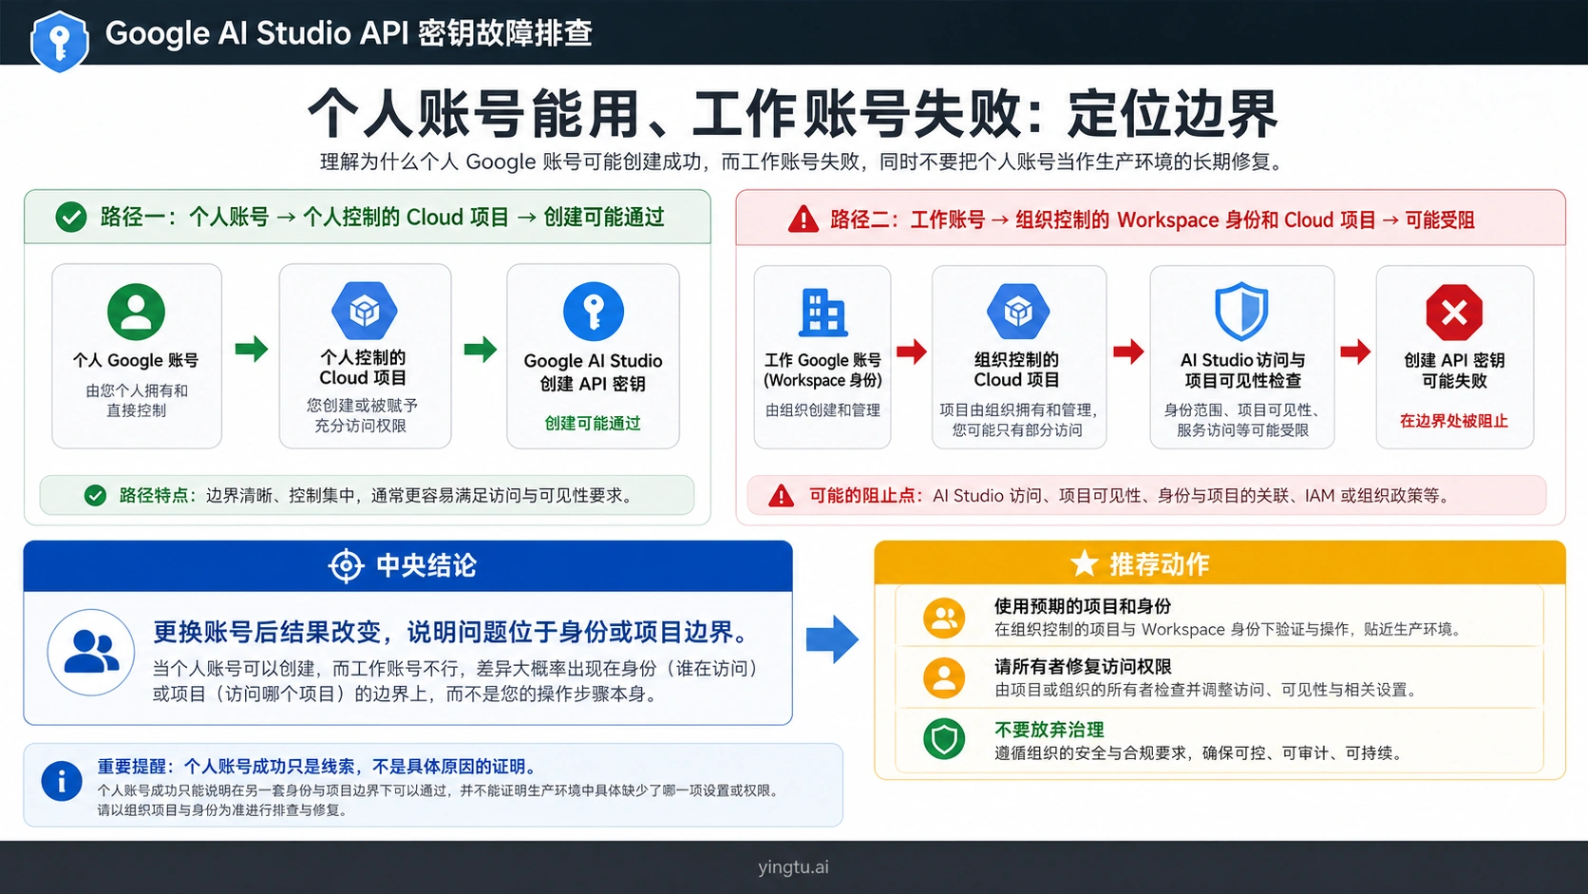Click the person icon beside 请所有者修复访问权限
The image size is (1588, 894).
[944, 678]
